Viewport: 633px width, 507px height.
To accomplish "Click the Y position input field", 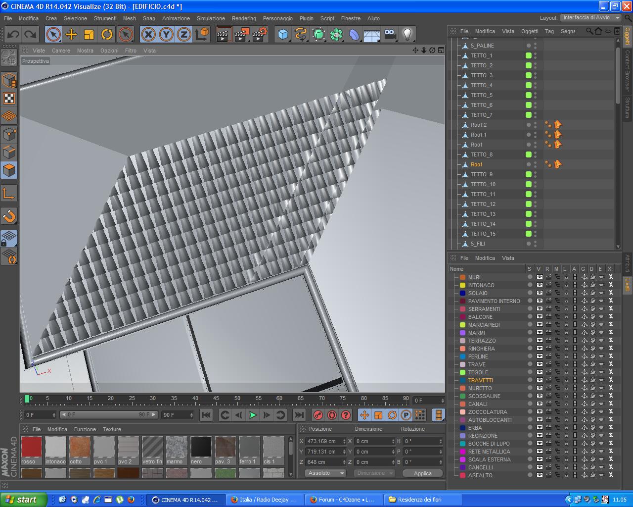I will pos(324,452).
